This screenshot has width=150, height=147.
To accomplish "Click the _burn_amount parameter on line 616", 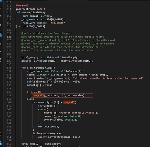I will tap(30, 16).
